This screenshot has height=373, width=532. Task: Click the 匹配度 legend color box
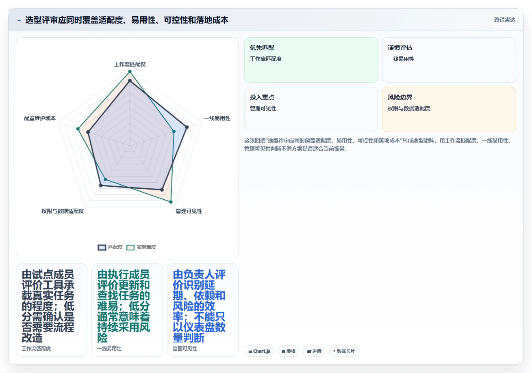102,247
